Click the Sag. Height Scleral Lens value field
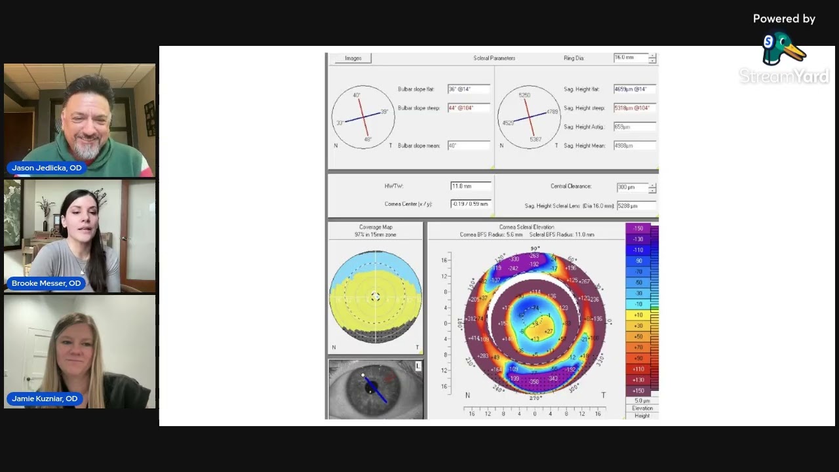The image size is (839, 472). (x=636, y=206)
